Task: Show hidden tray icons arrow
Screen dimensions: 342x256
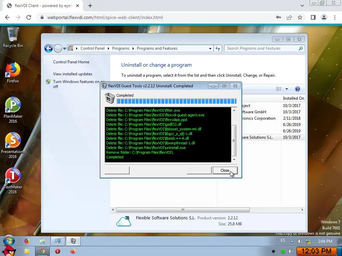Action: point(292,241)
